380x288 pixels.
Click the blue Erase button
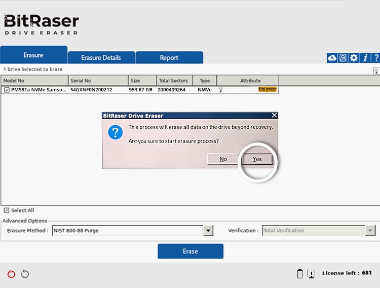(x=191, y=251)
